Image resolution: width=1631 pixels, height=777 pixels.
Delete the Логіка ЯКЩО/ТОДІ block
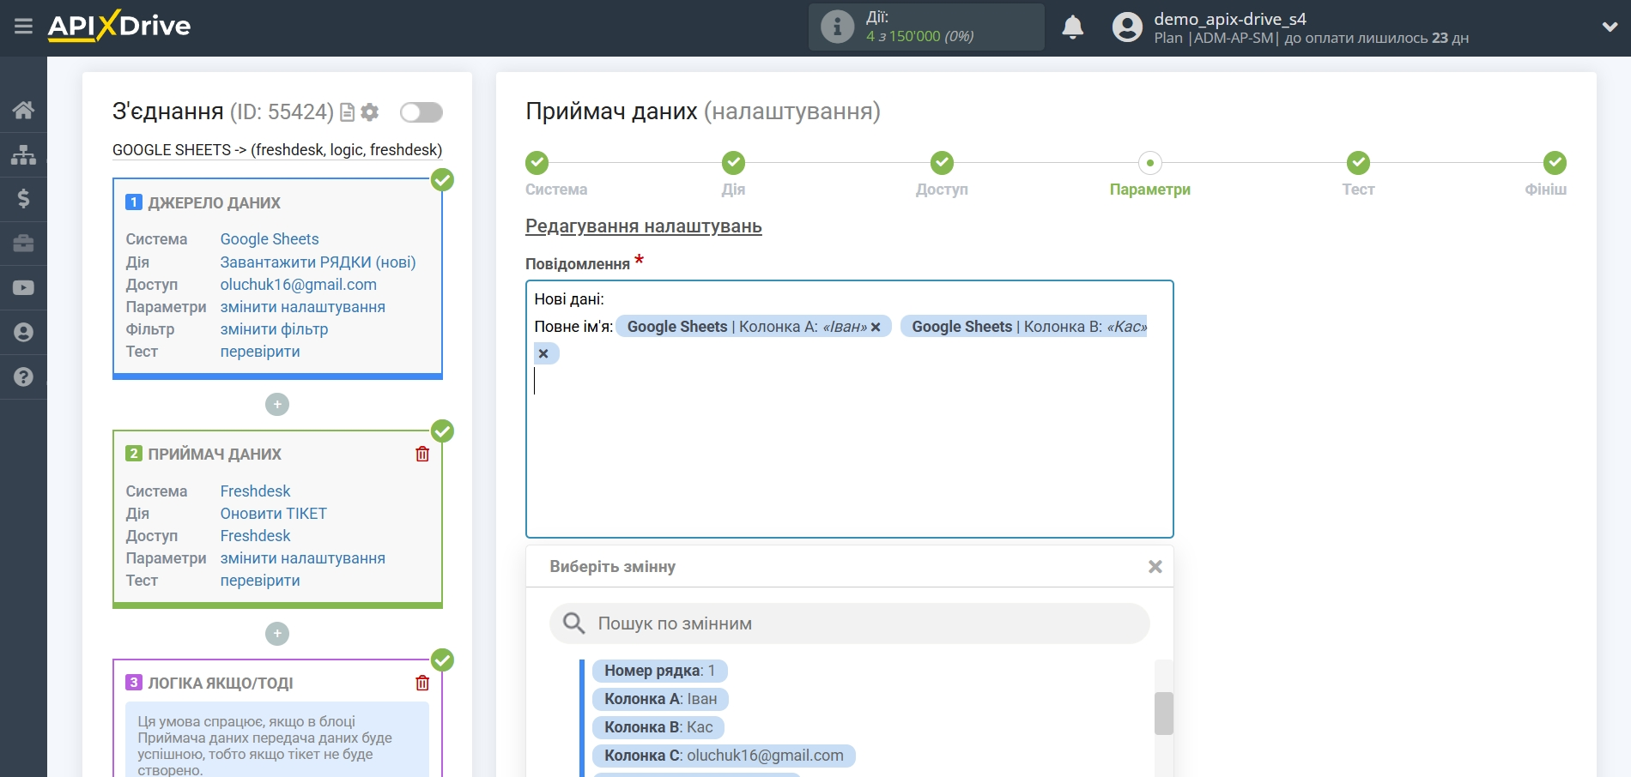pos(422,683)
